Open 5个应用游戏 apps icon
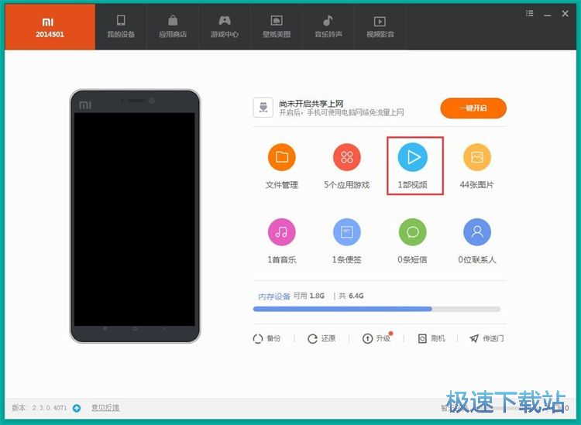The image size is (581, 425). point(347,157)
